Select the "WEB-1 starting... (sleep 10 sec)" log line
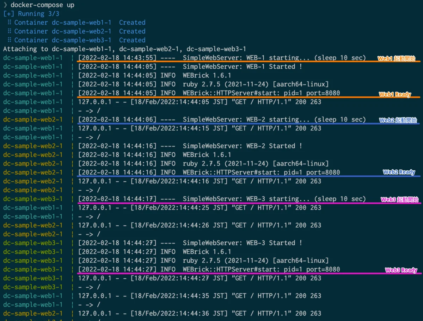This screenshot has width=423, height=321. click(x=185, y=58)
